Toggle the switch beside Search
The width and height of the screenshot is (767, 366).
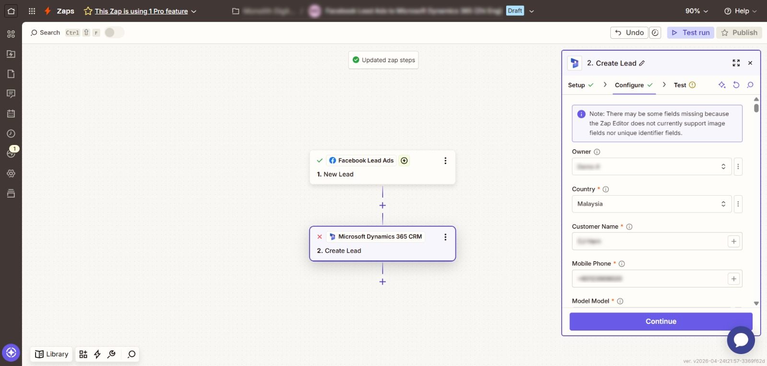coord(114,33)
